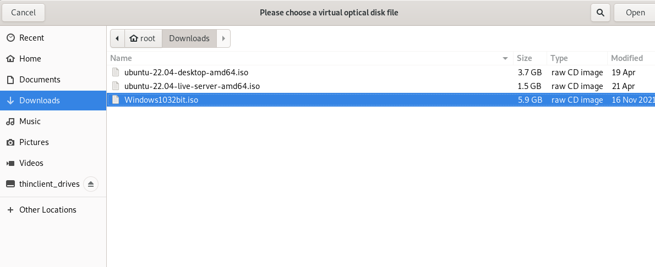The height and width of the screenshot is (267, 655).
Task: Cancel the file chooser dialog
Action: [23, 13]
